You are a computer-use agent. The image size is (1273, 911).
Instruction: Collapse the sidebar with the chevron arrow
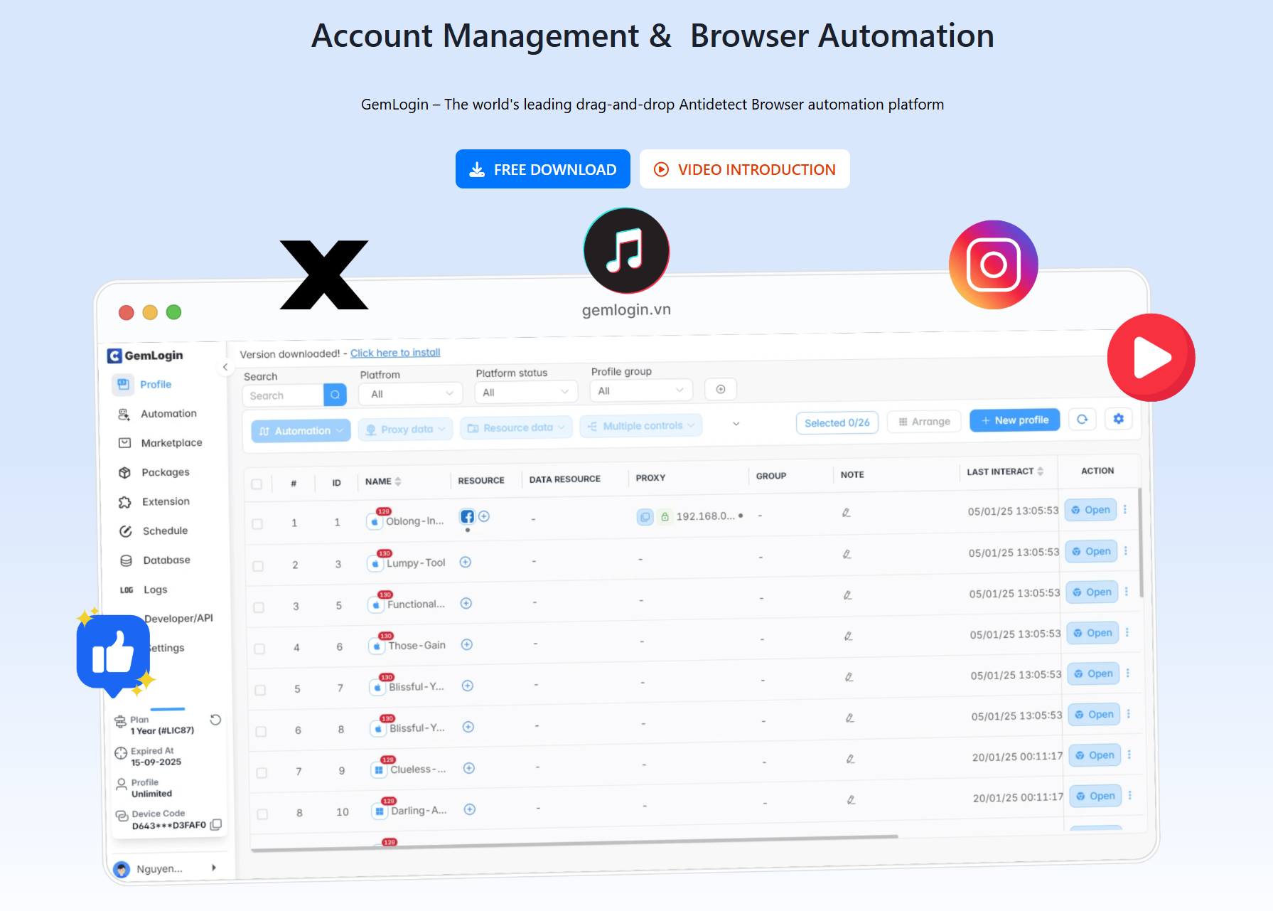pos(225,367)
